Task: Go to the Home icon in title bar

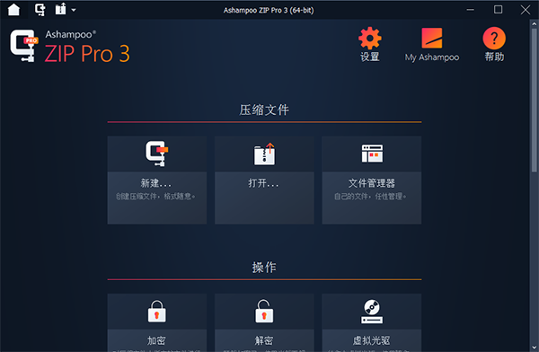Action: (13, 9)
